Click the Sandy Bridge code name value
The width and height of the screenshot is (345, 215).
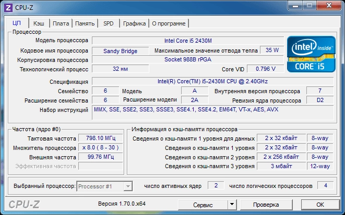[x=120, y=51]
